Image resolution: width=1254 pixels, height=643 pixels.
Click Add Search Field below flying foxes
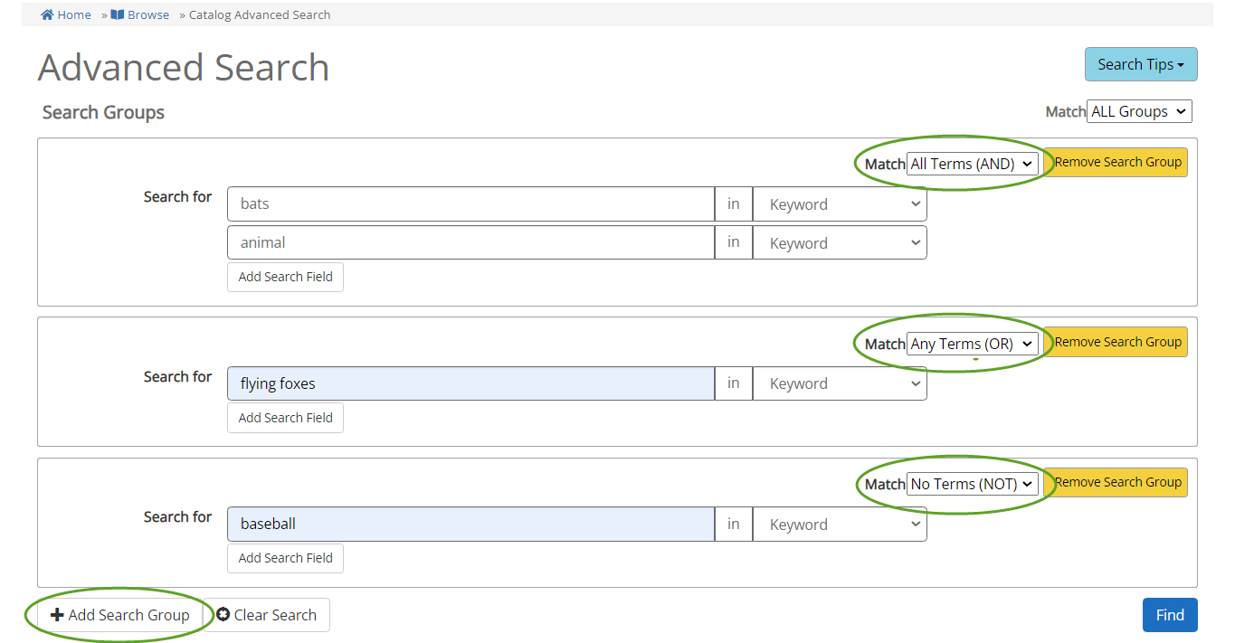pyautogui.click(x=285, y=417)
